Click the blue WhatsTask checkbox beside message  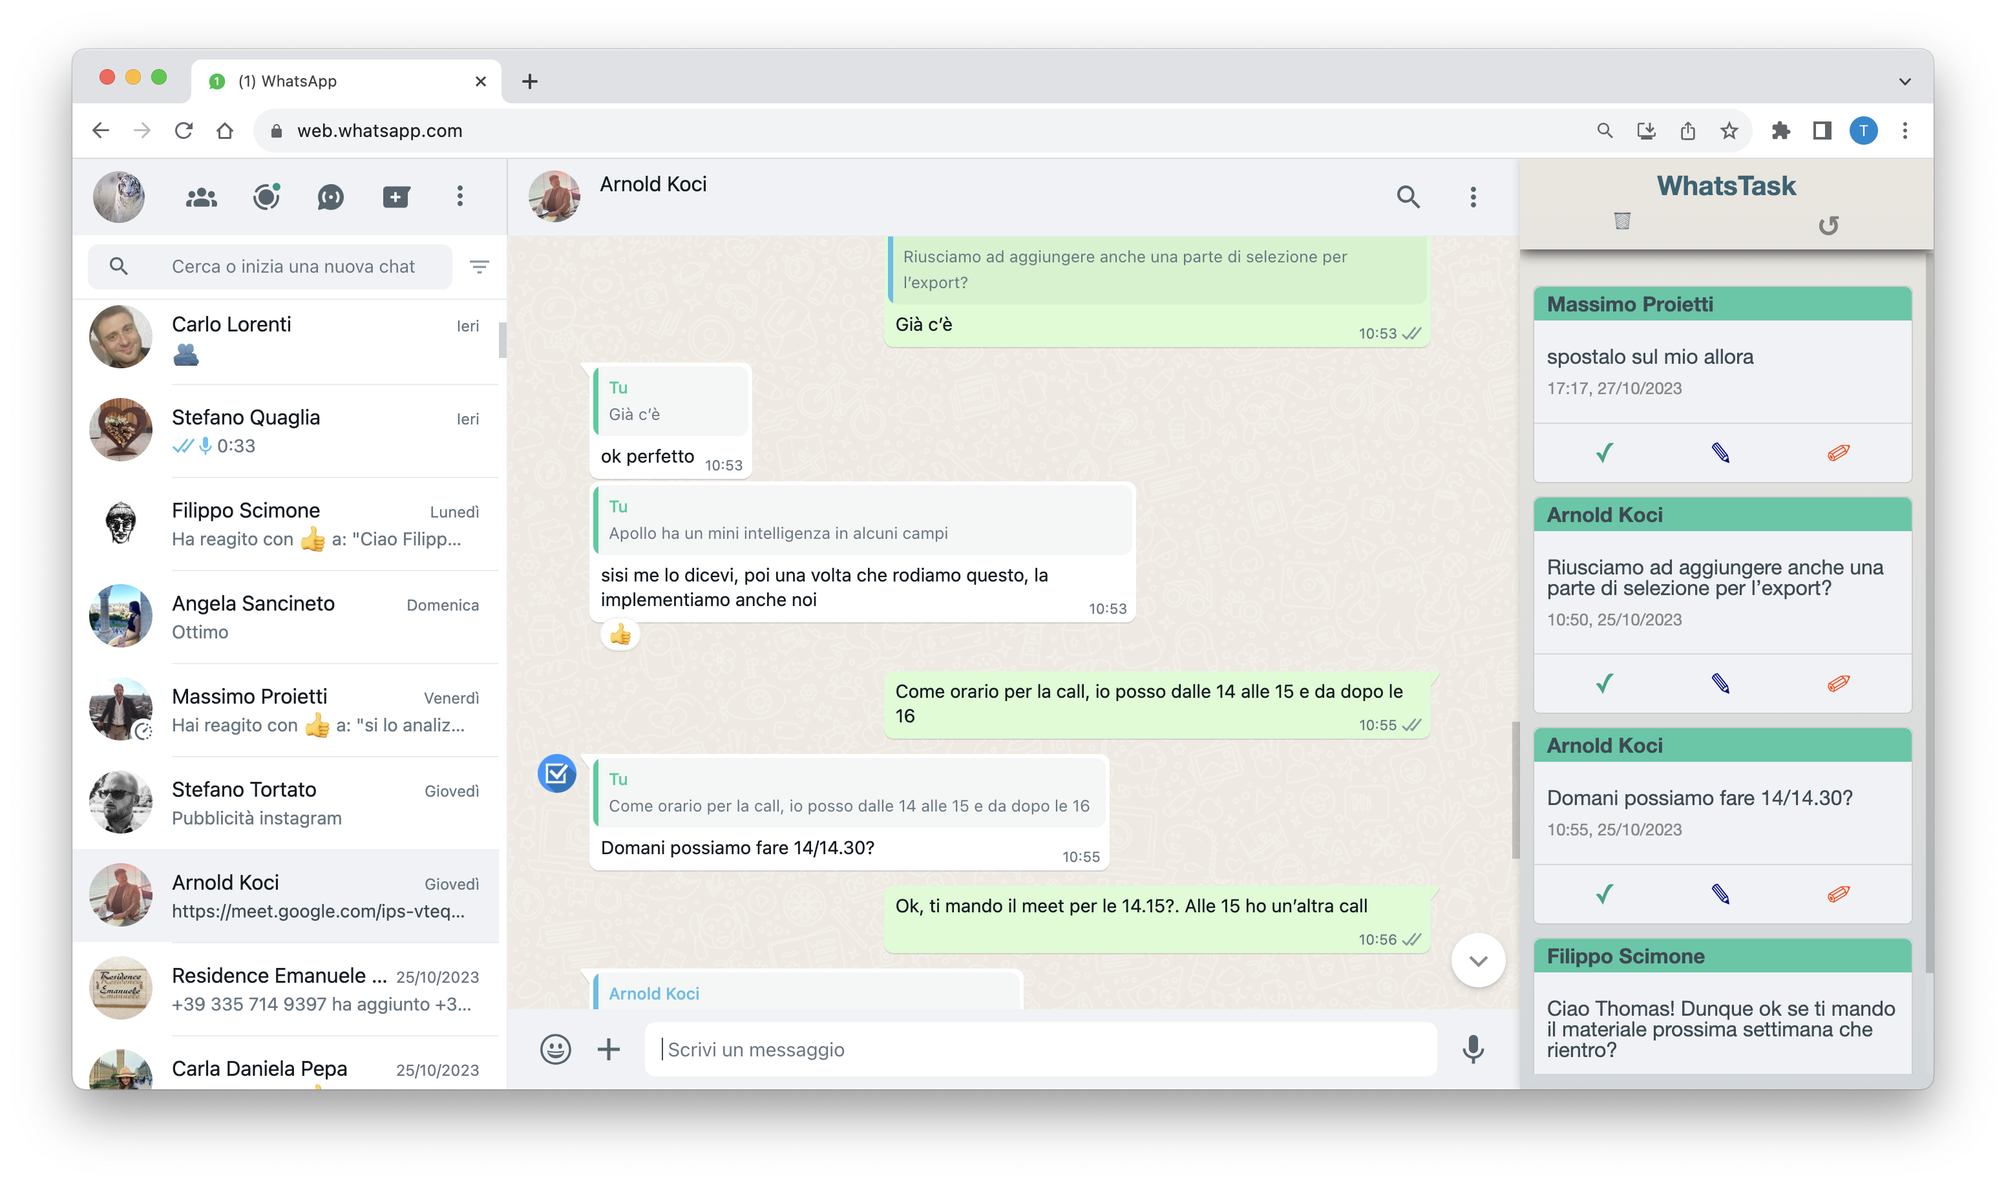(556, 773)
